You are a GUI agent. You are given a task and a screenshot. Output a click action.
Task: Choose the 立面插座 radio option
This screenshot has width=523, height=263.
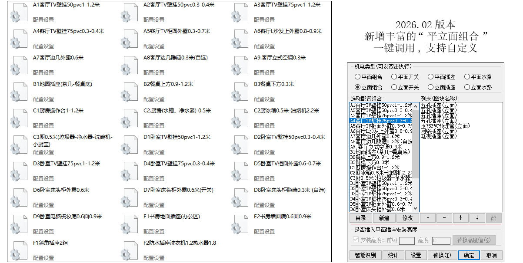pyautogui.click(x=431, y=87)
